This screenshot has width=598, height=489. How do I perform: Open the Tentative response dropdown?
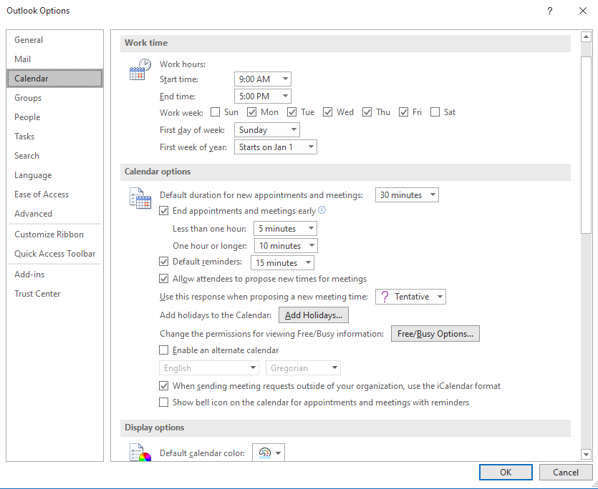tap(411, 297)
